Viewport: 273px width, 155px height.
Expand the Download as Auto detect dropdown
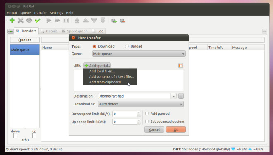pyautogui.click(x=141, y=104)
